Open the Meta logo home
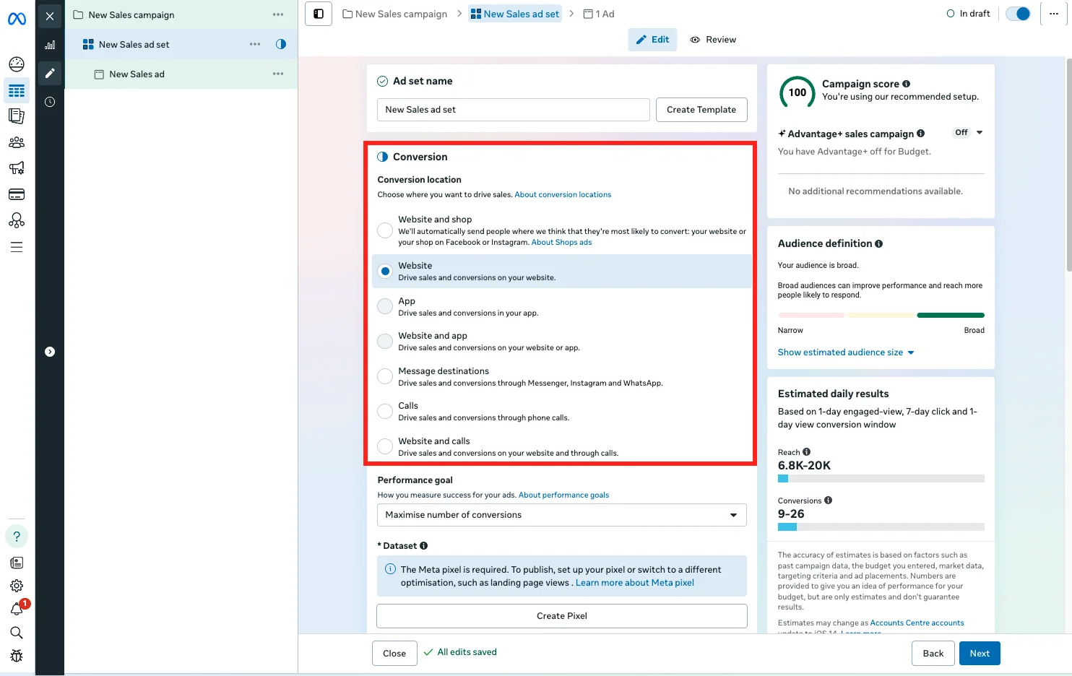The height and width of the screenshot is (676, 1072). 17,19
